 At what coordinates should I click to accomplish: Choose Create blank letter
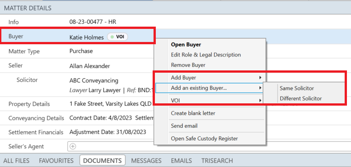(x=193, y=113)
